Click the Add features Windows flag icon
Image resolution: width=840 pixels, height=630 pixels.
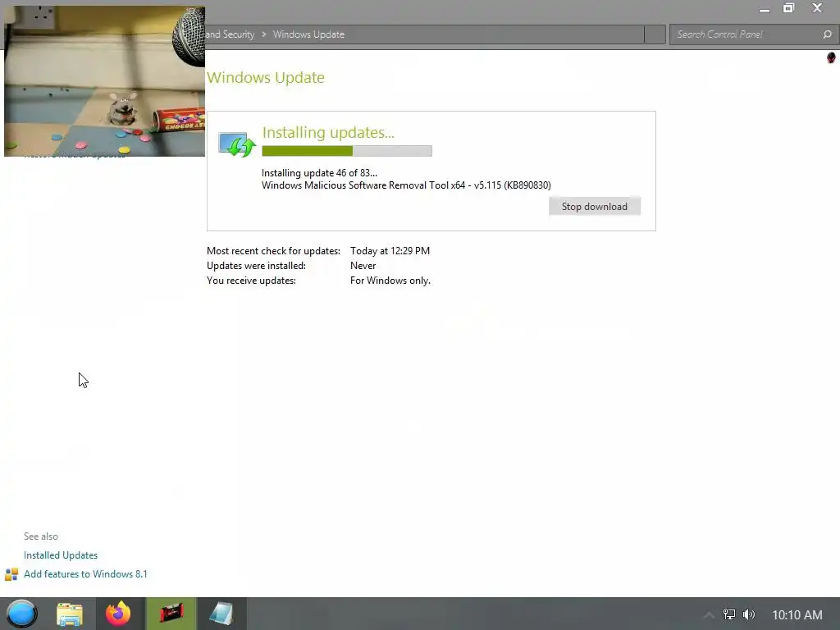click(11, 574)
